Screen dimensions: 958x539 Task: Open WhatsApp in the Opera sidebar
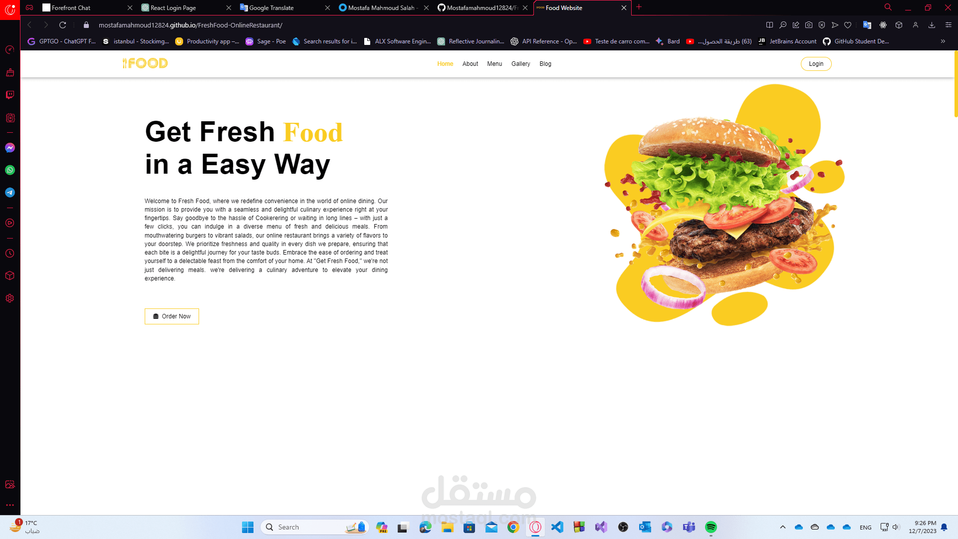pyautogui.click(x=10, y=170)
